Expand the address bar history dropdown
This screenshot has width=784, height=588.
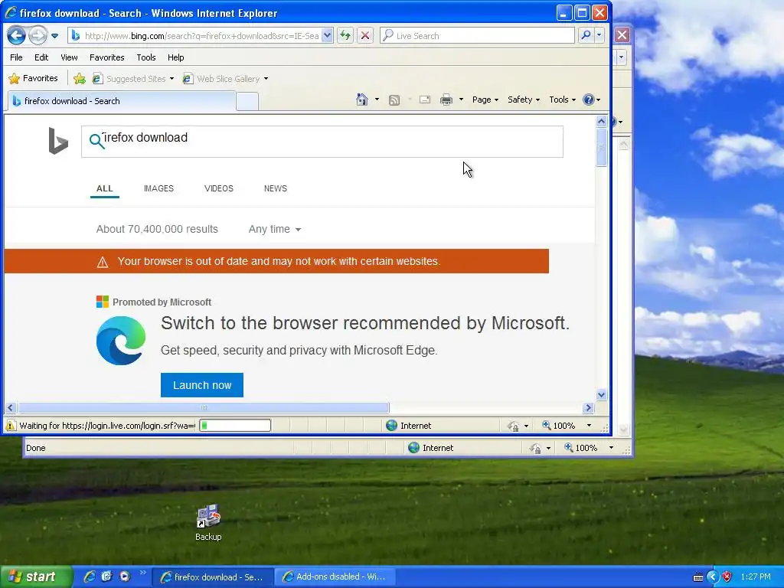point(327,35)
